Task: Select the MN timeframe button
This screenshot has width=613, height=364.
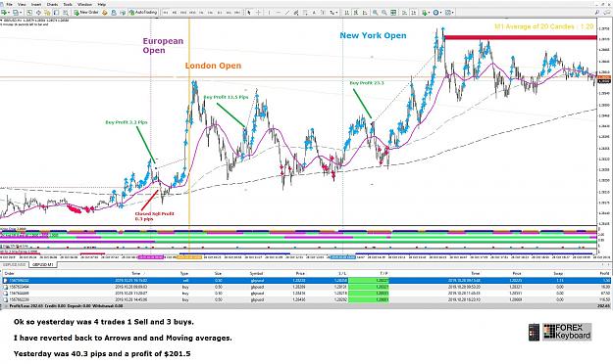Action: click(x=237, y=13)
